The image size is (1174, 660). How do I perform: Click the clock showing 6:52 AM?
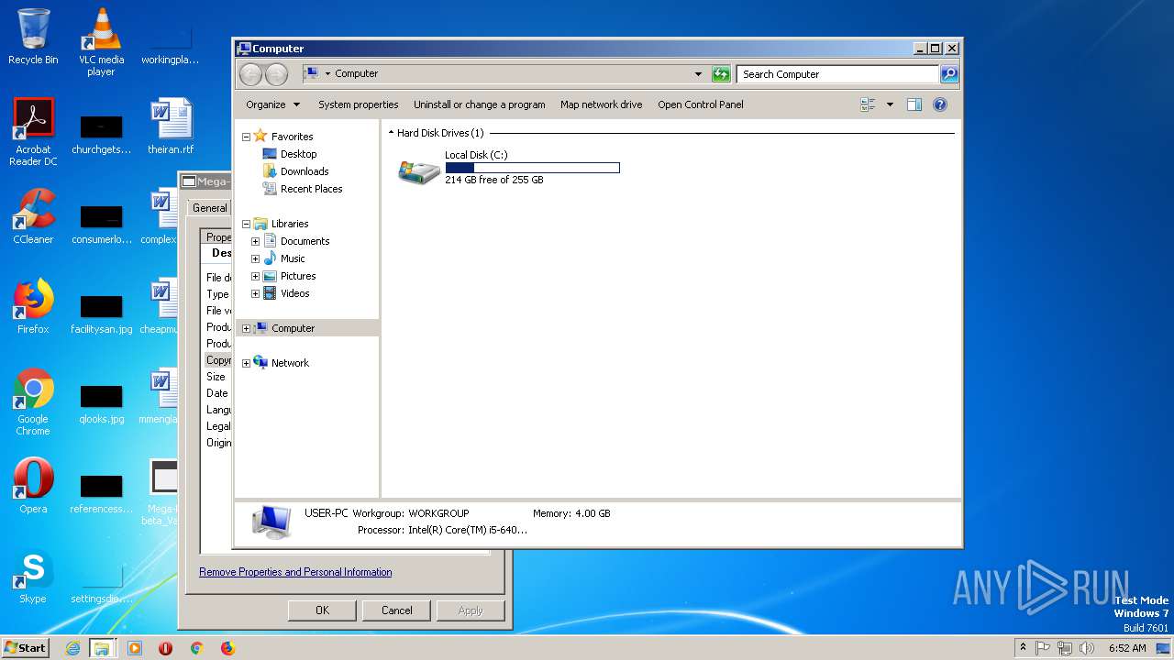1126,648
